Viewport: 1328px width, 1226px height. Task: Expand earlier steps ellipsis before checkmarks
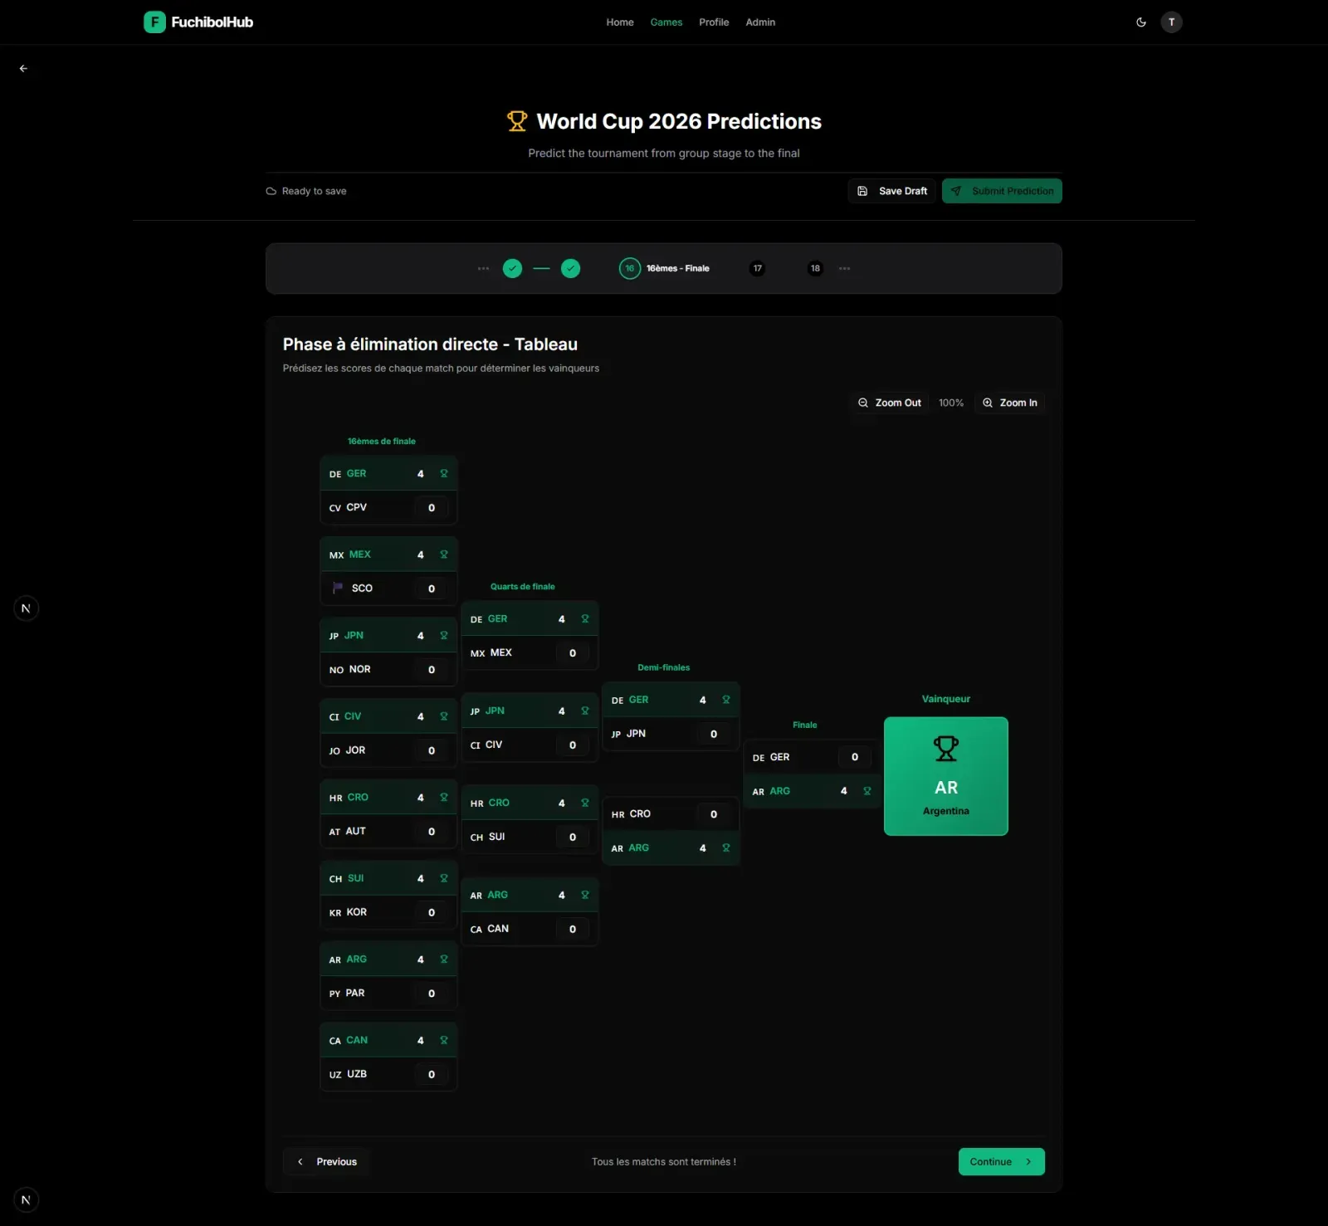click(483, 268)
